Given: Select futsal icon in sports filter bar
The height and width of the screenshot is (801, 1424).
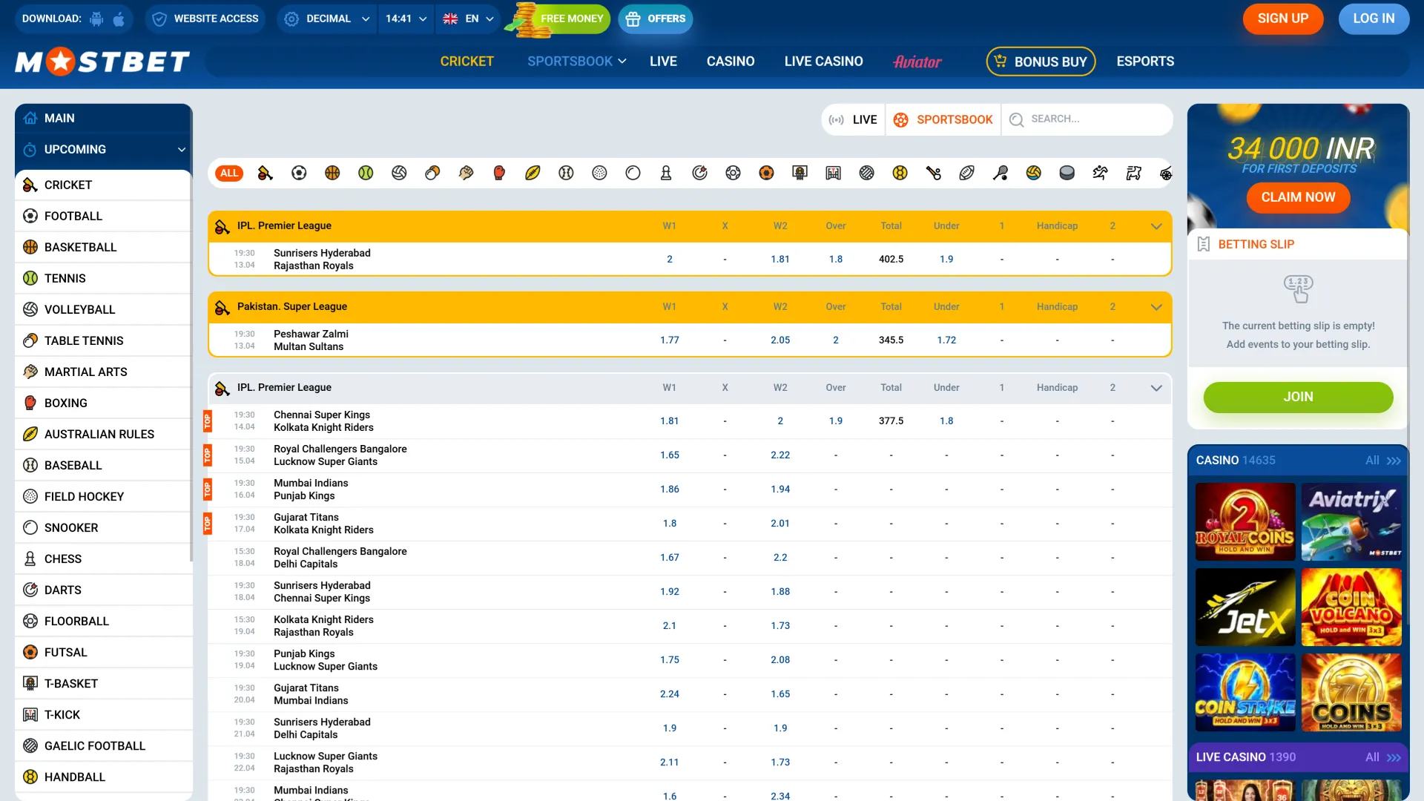Looking at the screenshot, I should click(766, 173).
